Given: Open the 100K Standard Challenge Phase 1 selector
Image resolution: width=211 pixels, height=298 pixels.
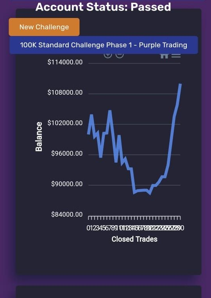Looking at the screenshot, I should click(x=104, y=45).
